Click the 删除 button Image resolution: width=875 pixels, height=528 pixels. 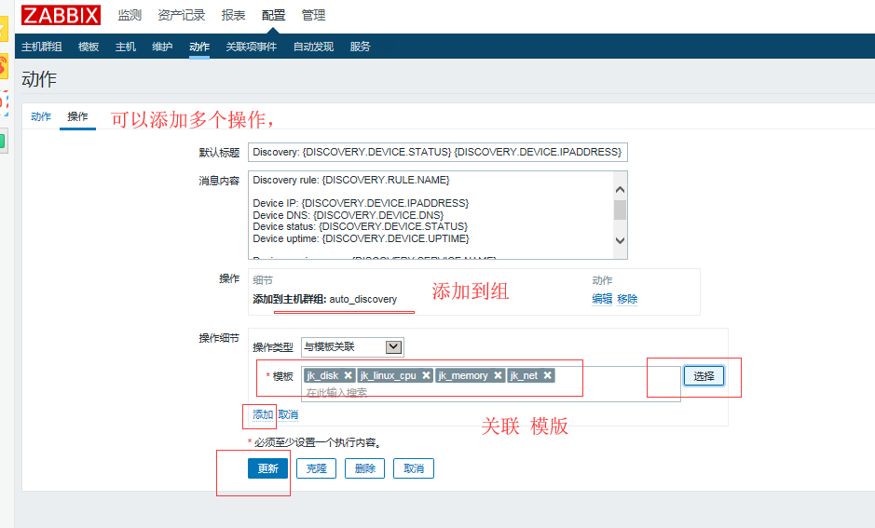pyautogui.click(x=365, y=468)
